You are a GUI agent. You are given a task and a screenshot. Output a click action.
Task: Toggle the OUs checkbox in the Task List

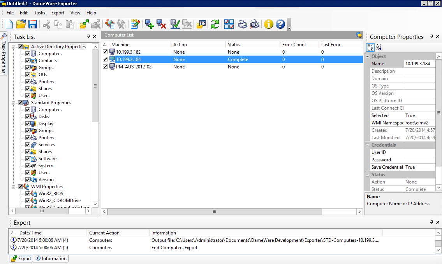click(28, 75)
